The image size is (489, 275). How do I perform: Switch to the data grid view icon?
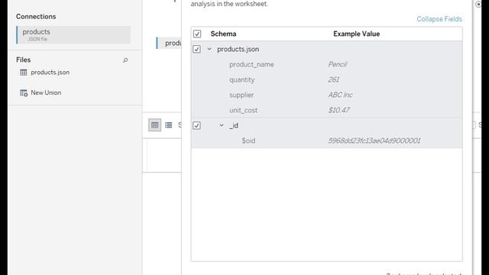154,125
